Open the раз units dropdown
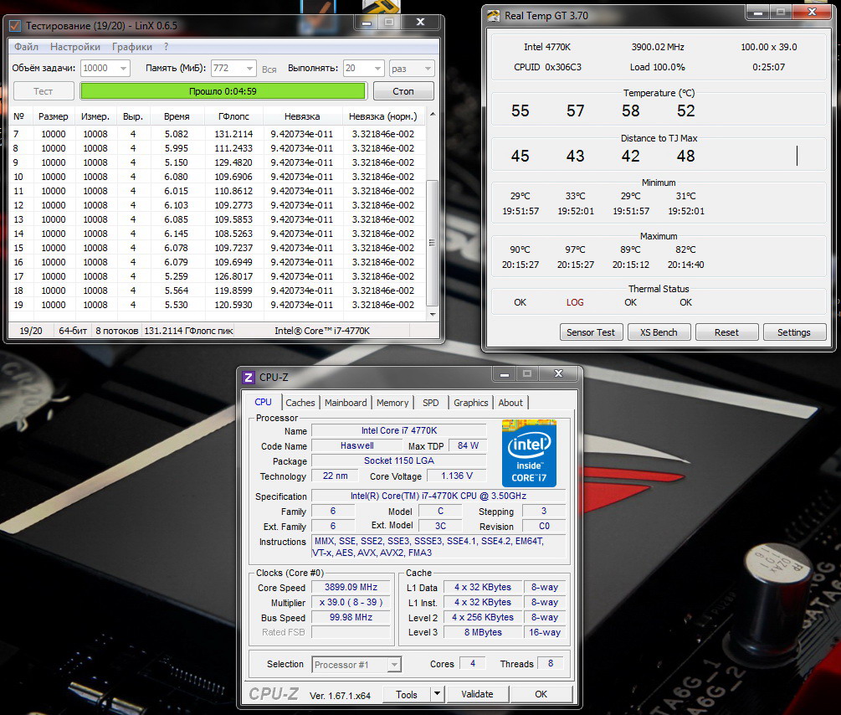Screen dimensions: 841x715 [x=412, y=68]
